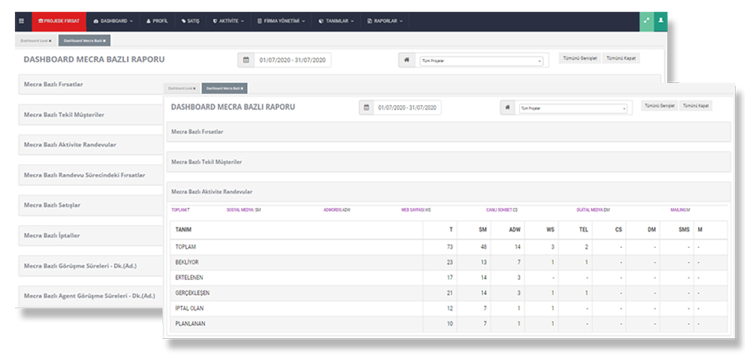This screenshot has width=745, height=364.
Task: Click the calendar icon in the background report header
Action: 245,60
